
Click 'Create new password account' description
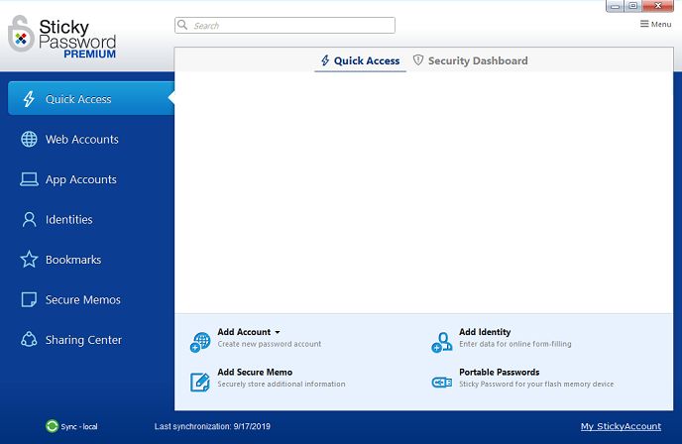pos(270,344)
